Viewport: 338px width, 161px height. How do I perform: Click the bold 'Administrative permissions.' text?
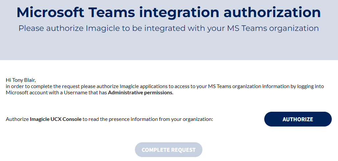[x=141, y=93]
